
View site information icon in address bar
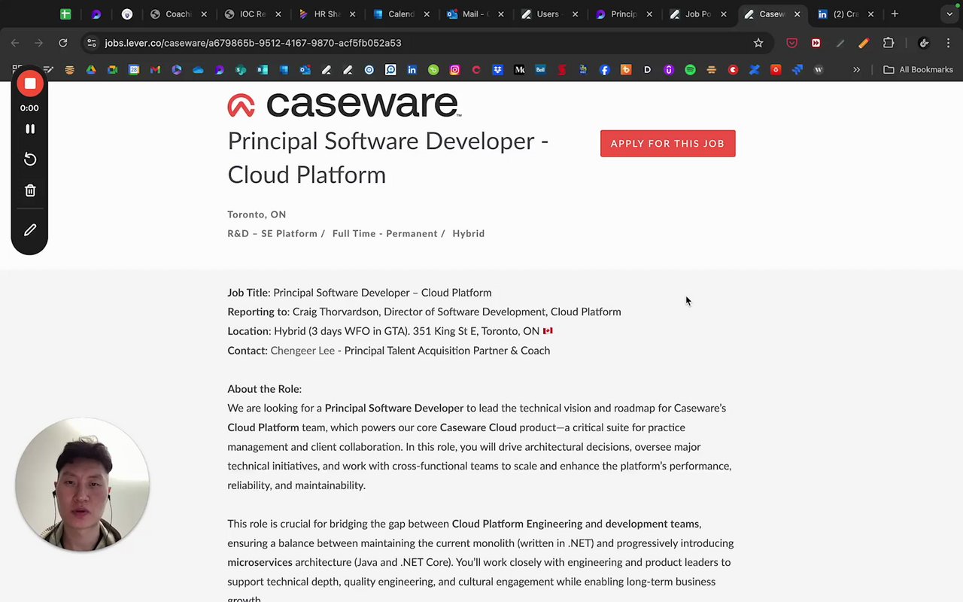(91, 43)
